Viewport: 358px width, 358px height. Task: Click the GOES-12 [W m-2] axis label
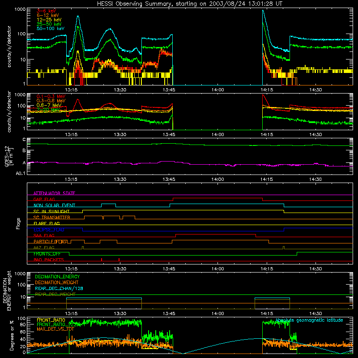click(9, 156)
